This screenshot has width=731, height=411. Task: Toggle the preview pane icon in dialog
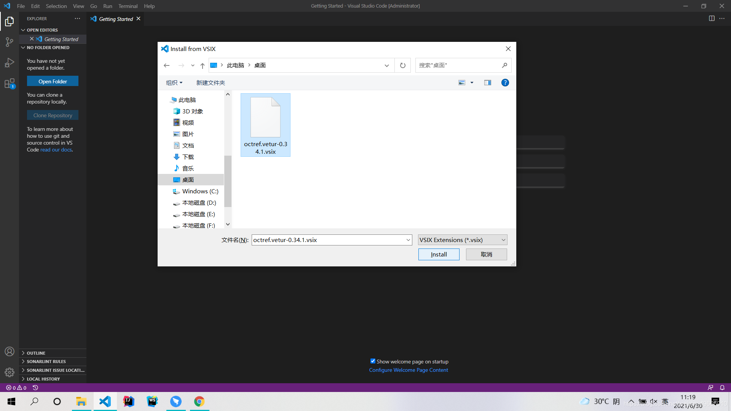tap(487, 83)
